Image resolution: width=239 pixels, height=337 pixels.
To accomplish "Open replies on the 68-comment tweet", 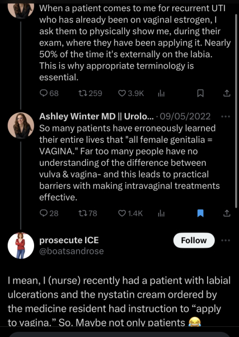I will pos(49,93).
